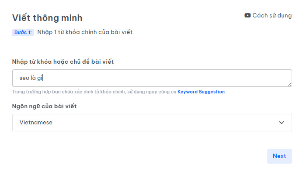Place the cursor right after "gì" in the keyword box
The height and width of the screenshot is (175, 303).
point(43,79)
